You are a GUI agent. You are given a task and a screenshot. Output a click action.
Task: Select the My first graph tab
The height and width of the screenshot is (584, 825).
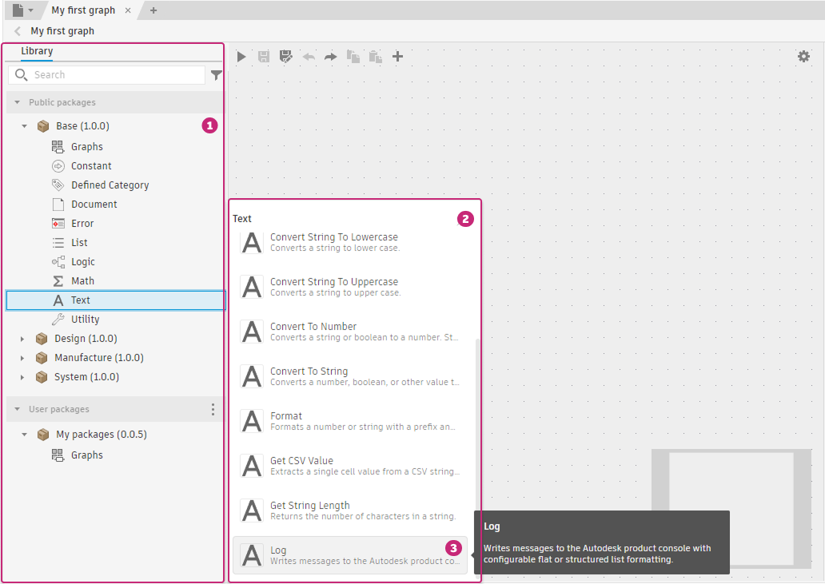click(x=83, y=10)
